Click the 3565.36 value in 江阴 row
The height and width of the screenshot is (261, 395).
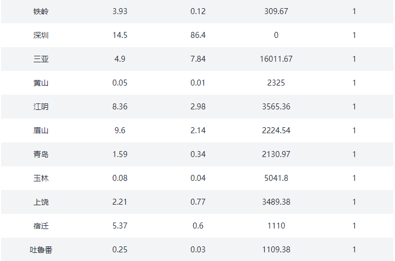[x=276, y=107]
